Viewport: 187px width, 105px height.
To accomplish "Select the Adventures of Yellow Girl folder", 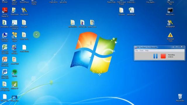I will pos(5,84).
